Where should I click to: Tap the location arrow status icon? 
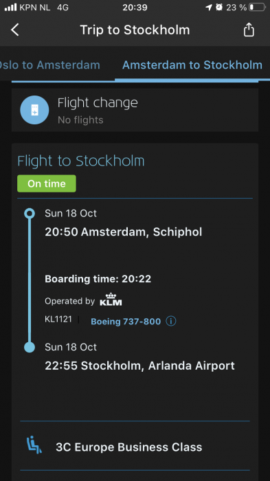pos(209,7)
